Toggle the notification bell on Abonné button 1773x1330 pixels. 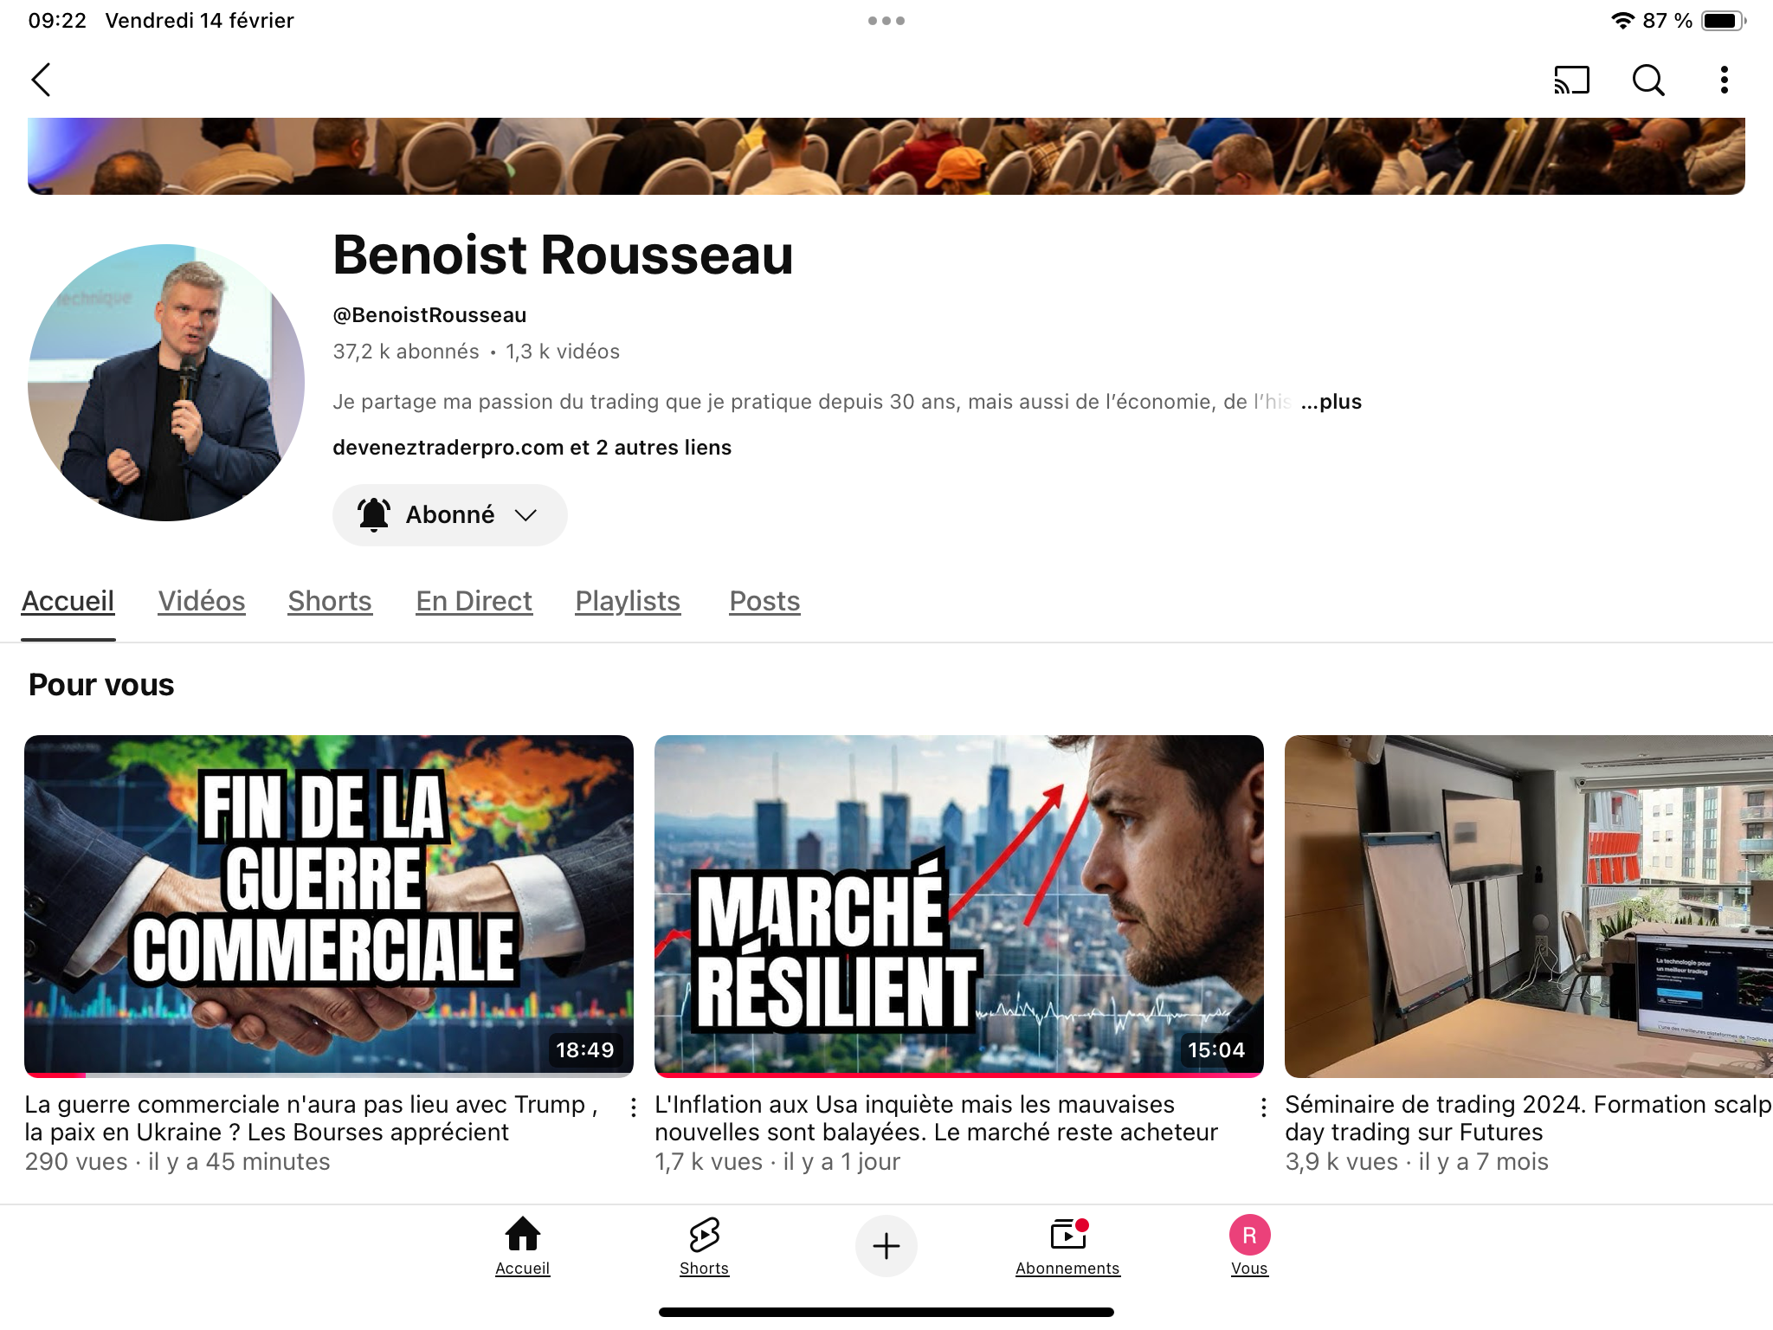pyautogui.click(x=374, y=514)
